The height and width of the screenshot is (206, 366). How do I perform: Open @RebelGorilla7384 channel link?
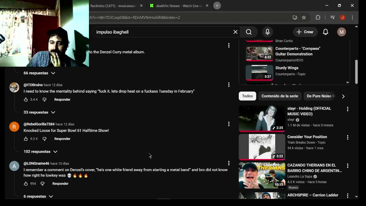point(39,124)
